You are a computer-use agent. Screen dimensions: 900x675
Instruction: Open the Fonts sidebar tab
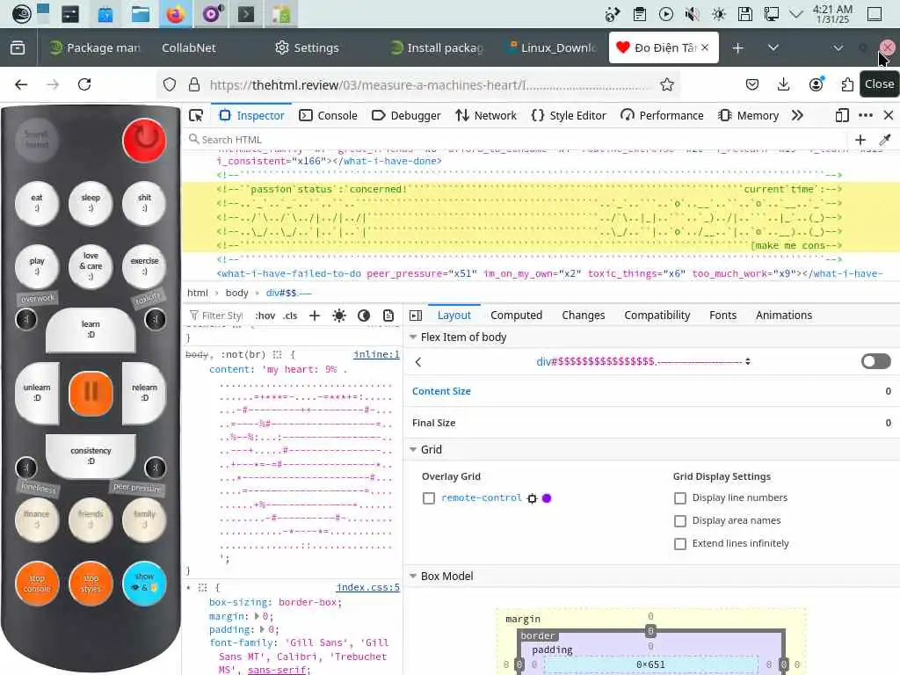coord(722,316)
